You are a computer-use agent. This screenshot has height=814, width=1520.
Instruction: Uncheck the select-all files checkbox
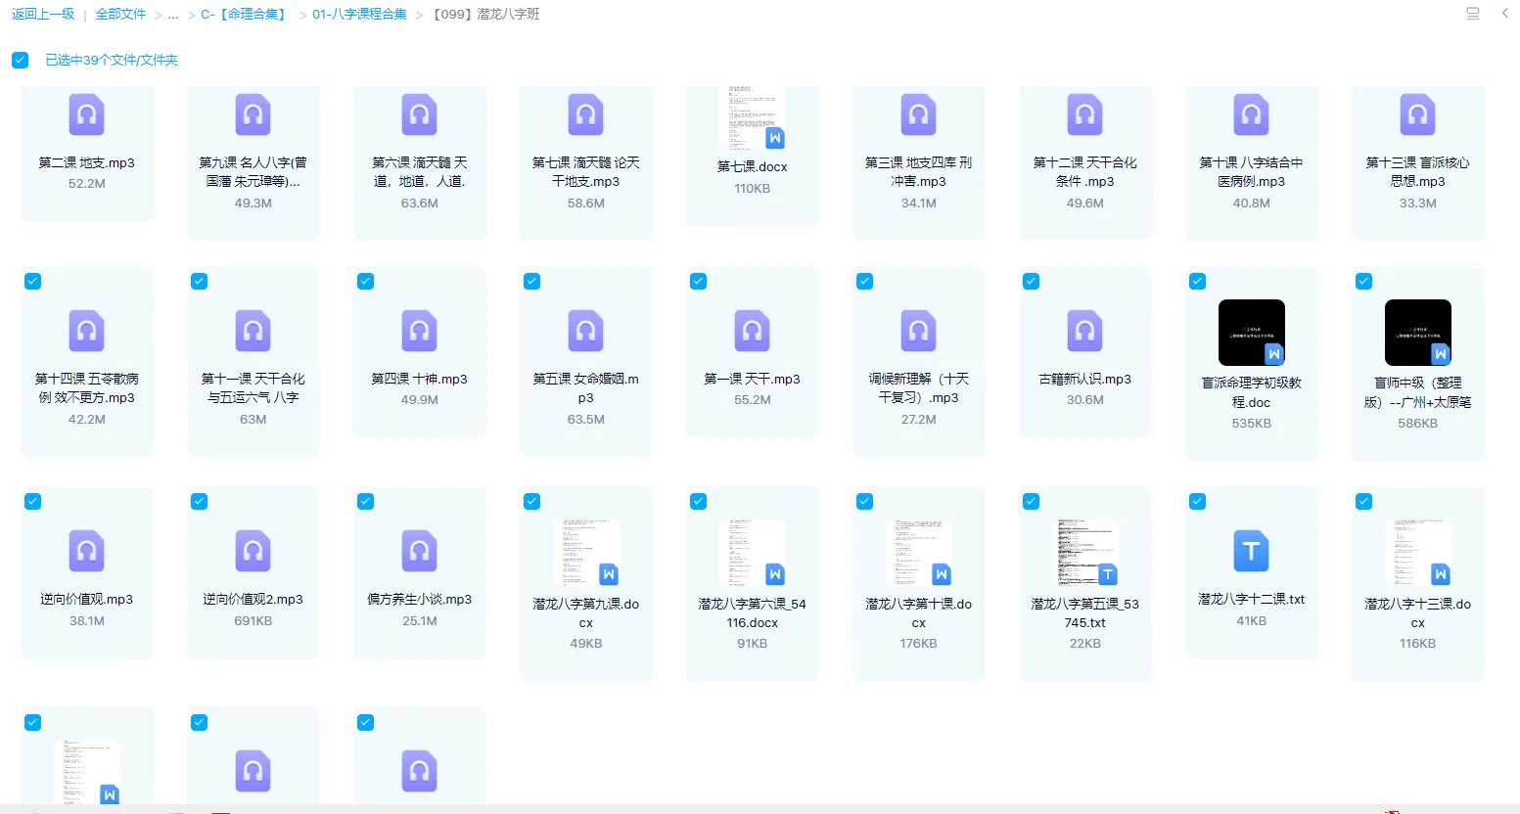click(20, 60)
